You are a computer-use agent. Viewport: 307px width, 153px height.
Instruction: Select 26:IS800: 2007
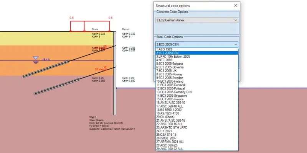point(197,138)
